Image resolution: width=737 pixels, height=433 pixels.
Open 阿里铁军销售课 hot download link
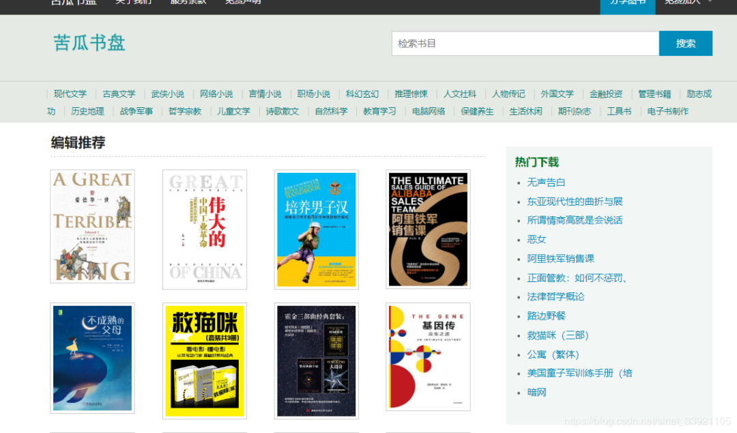pyautogui.click(x=561, y=258)
